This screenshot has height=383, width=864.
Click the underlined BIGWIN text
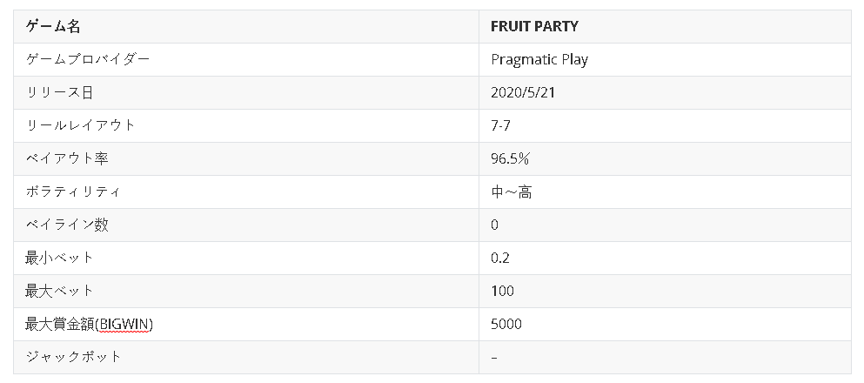[x=124, y=325]
